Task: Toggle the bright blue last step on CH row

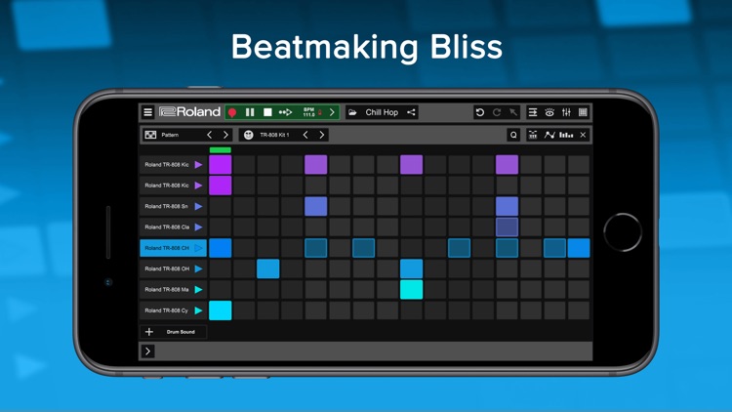Action: click(579, 248)
